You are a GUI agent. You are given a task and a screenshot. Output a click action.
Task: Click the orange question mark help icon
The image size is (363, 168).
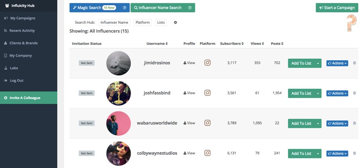pyautogui.click(x=351, y=23)
